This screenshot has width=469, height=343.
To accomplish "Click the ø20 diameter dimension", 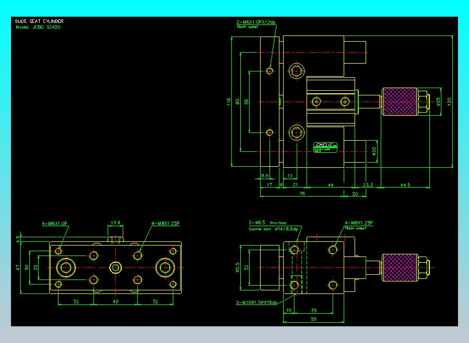I will click(x=374, y=151).
